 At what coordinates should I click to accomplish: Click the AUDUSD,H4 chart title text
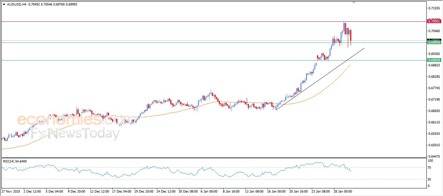tap(17, 4)
